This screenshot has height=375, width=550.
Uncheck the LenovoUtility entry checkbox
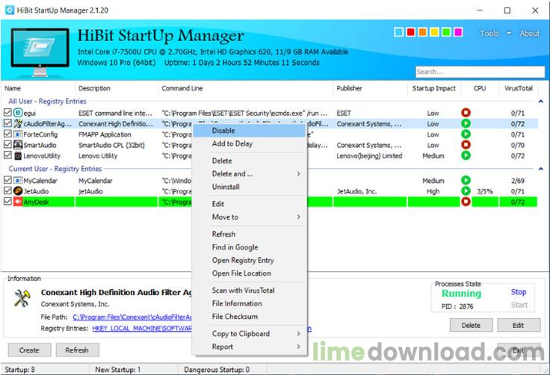coord(7,155)
